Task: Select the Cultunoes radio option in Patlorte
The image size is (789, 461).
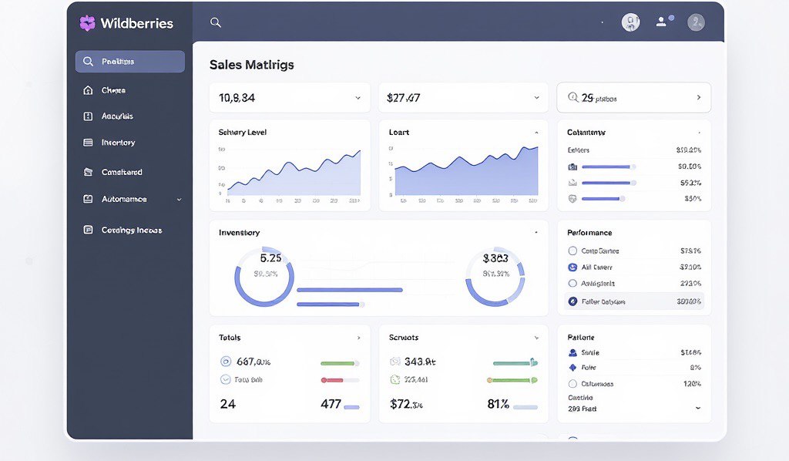Action: 572,384
